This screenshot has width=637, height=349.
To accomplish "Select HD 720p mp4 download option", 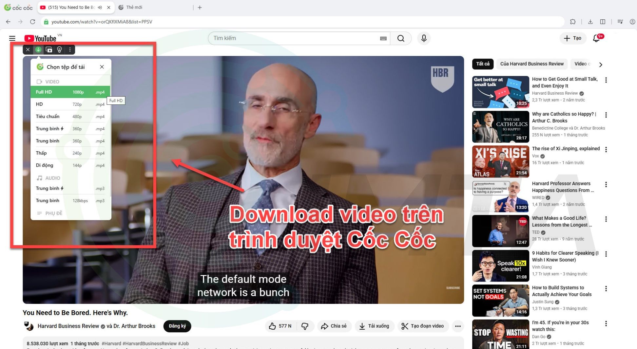I will (x=70, y=104).
